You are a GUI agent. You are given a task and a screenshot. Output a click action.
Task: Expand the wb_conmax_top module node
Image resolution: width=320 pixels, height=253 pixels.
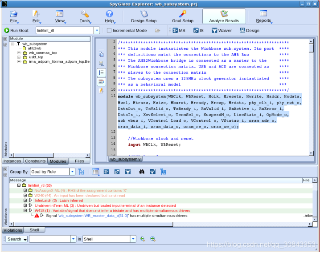19,53
